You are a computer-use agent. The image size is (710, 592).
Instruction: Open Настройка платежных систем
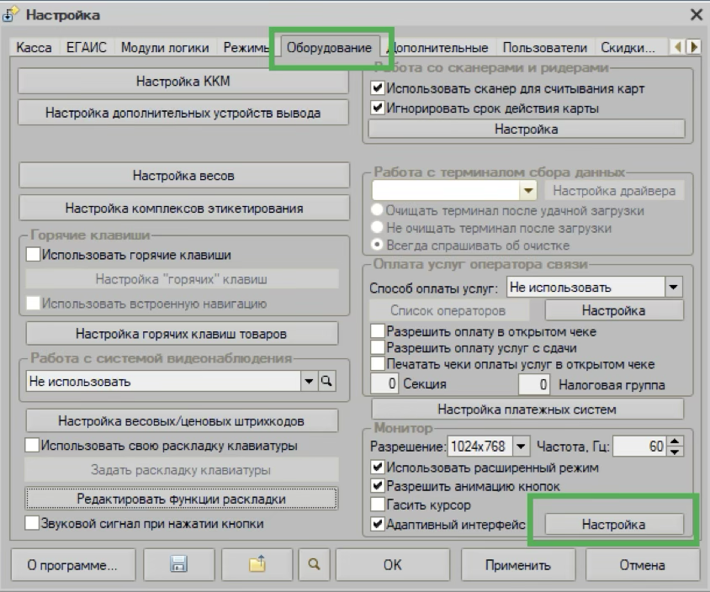coord(527,410)
